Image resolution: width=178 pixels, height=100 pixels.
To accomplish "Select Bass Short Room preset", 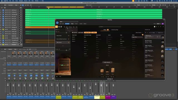I will (154, 42).
